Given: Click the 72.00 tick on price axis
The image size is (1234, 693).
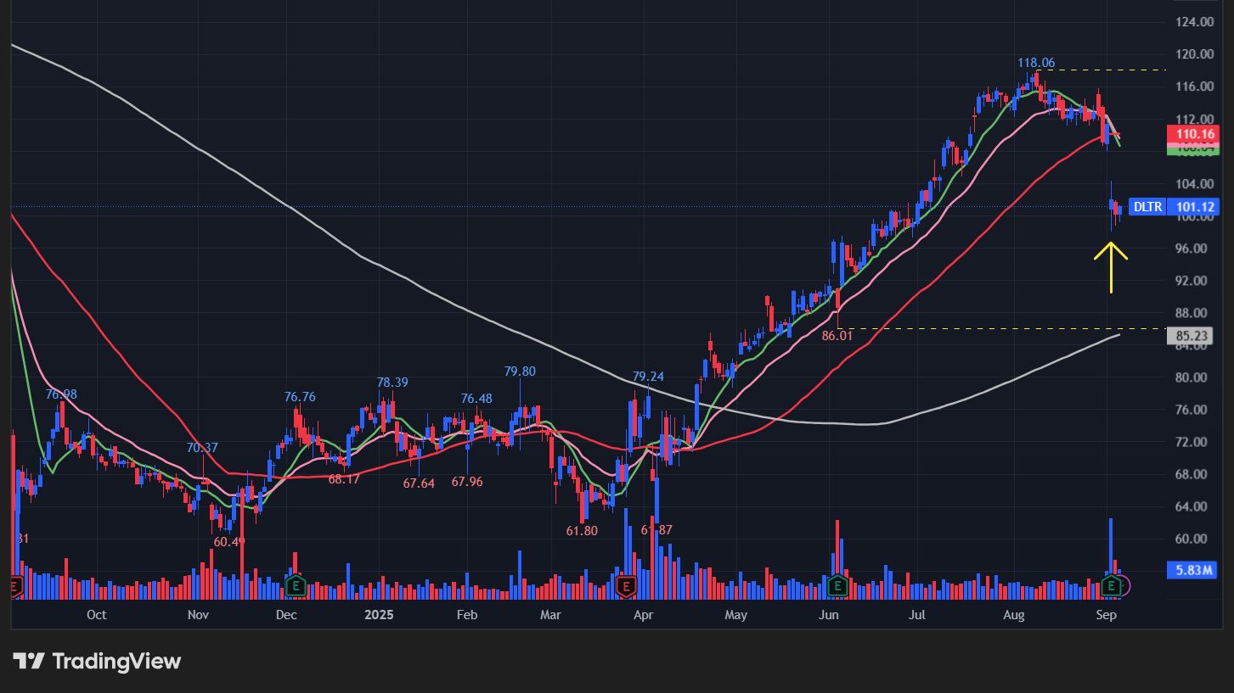Looking at the screenshot, I should (1193, 442).
